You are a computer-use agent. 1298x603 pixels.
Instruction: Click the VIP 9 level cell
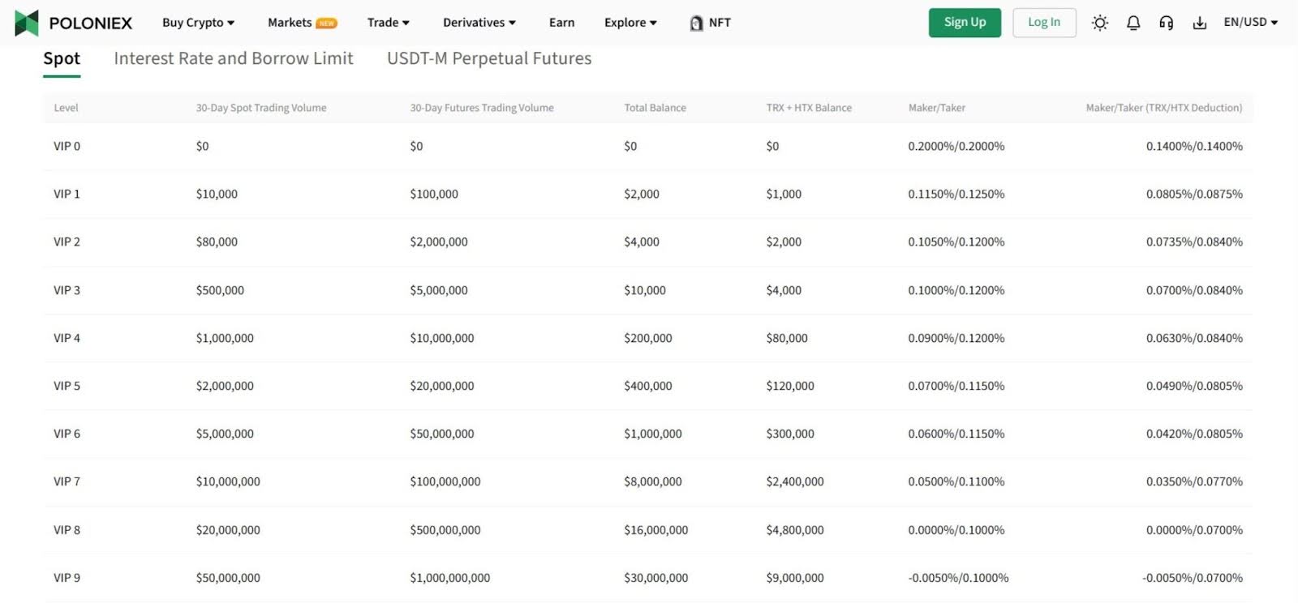pos(67,578)
